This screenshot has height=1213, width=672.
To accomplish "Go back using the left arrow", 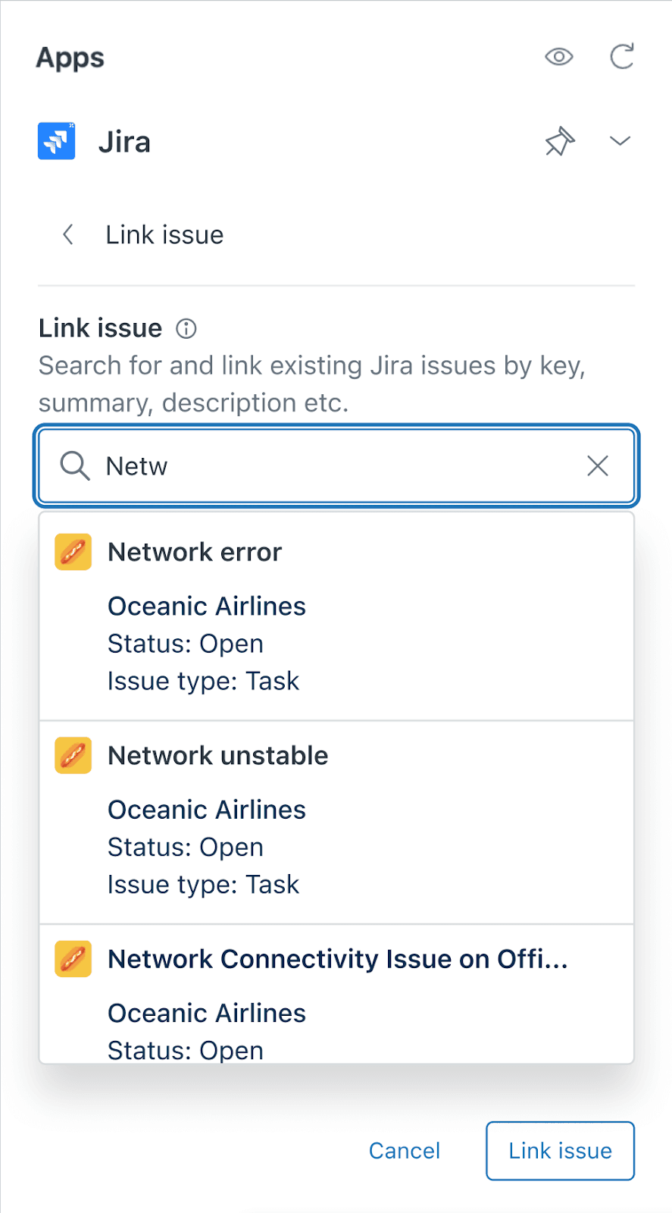I will pyautogui.click(x=67, y=234).
